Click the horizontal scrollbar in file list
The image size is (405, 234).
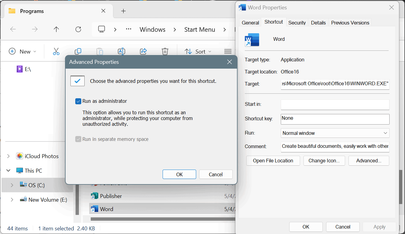coord(163,219)
